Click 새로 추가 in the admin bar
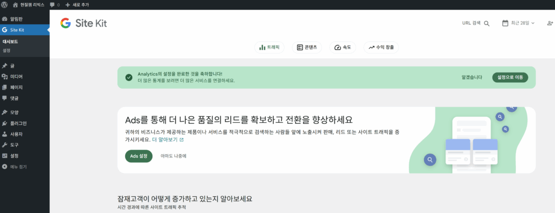The image size is (555, 213). [81, 5]
